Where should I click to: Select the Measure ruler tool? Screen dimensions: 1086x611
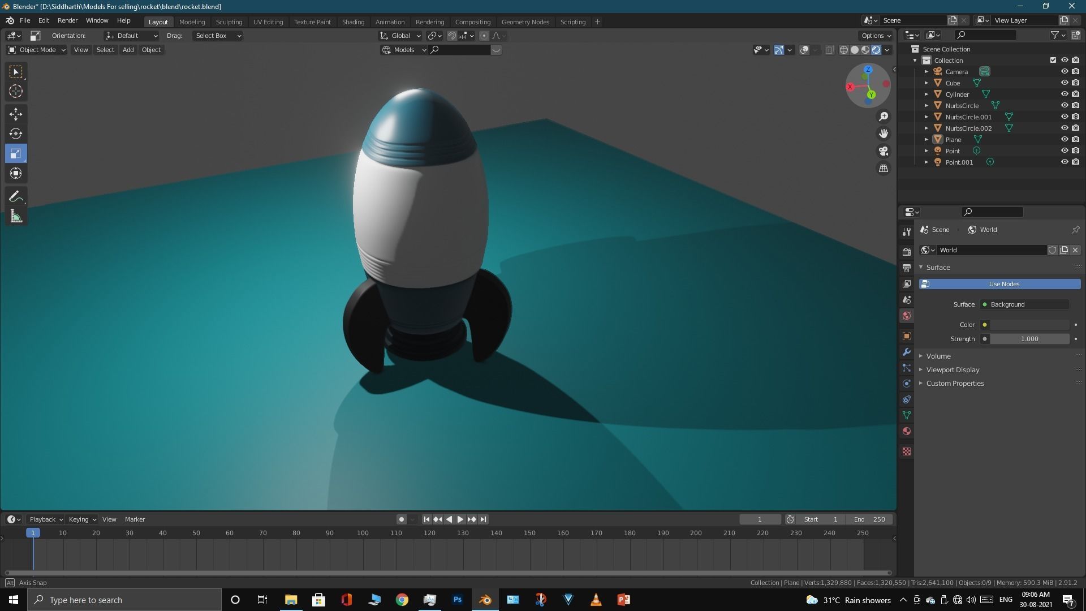tap(16, 217)
